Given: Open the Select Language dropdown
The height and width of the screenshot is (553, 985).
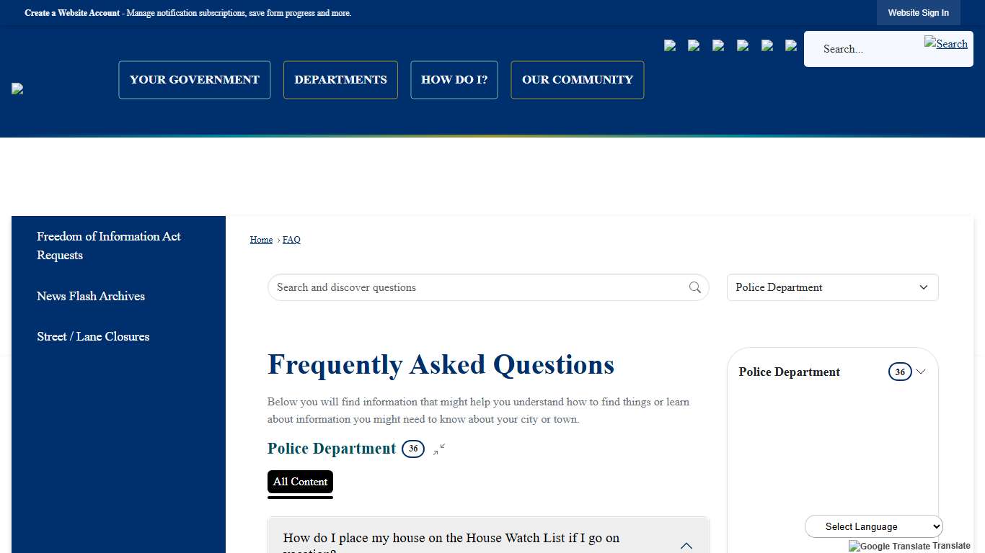Looking at the screenshot, I should tap(873, 526).
